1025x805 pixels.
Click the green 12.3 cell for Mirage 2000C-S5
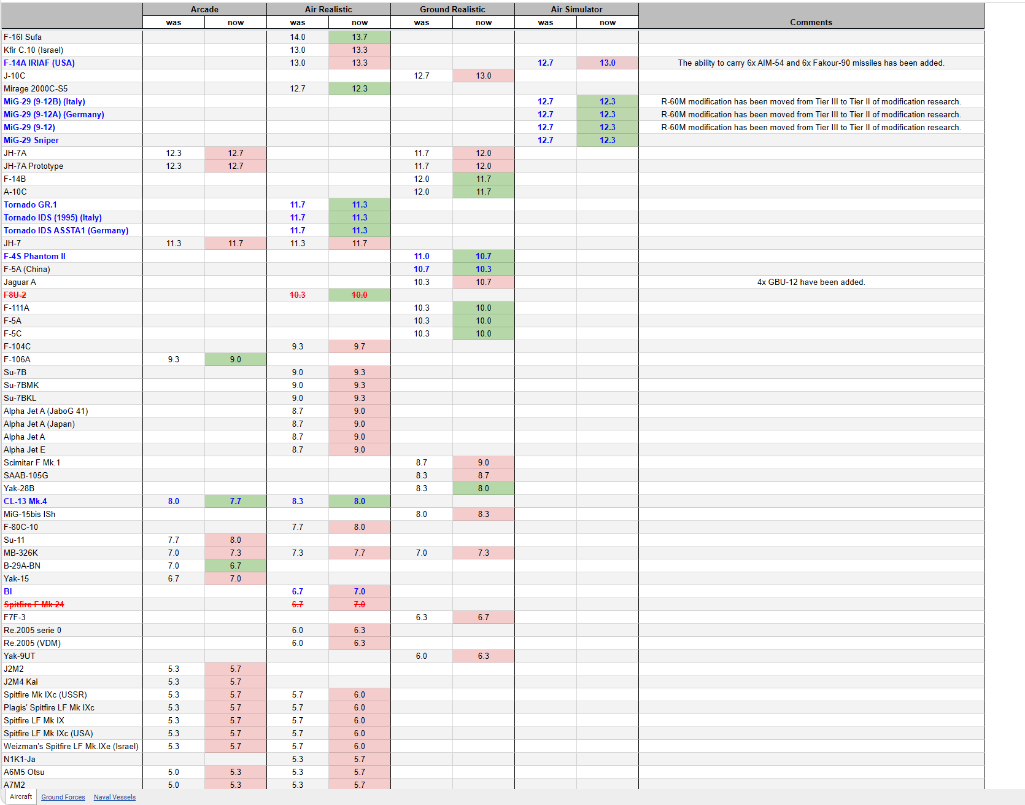[x=360, y=88]
